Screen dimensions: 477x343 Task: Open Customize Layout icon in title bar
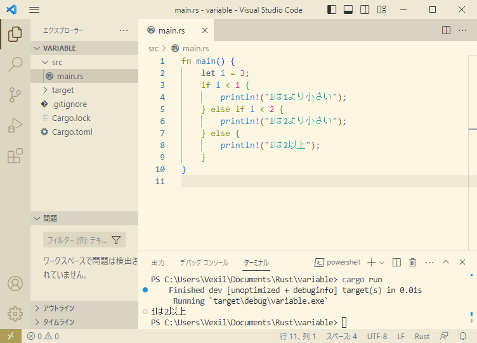tap(381, 9)
